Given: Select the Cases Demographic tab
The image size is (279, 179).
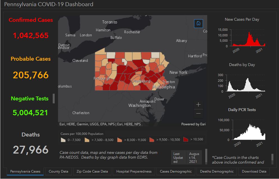Looking at the screenshot, I should pyautogui.click(x=176, y=171).
